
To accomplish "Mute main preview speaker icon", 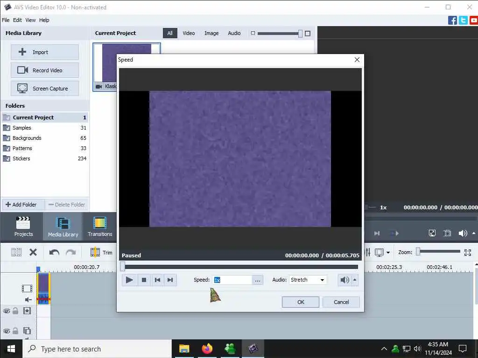I will coord(463,234).
